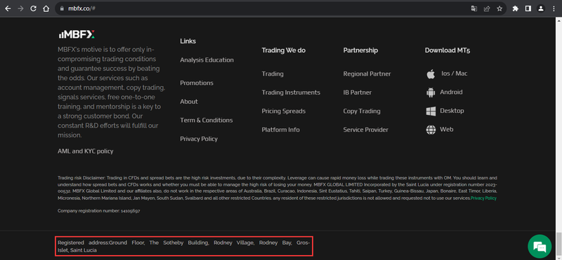This screenshot has height=260, width=562.
Task: Click Web terminal text link
Action: (447, 129)
